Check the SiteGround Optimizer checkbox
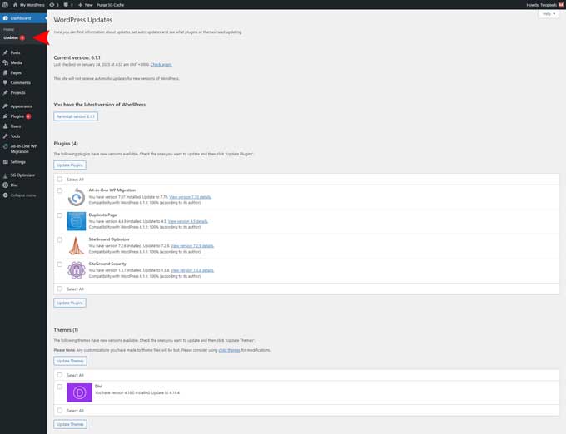The image size is (566, 434). (60, 239)
